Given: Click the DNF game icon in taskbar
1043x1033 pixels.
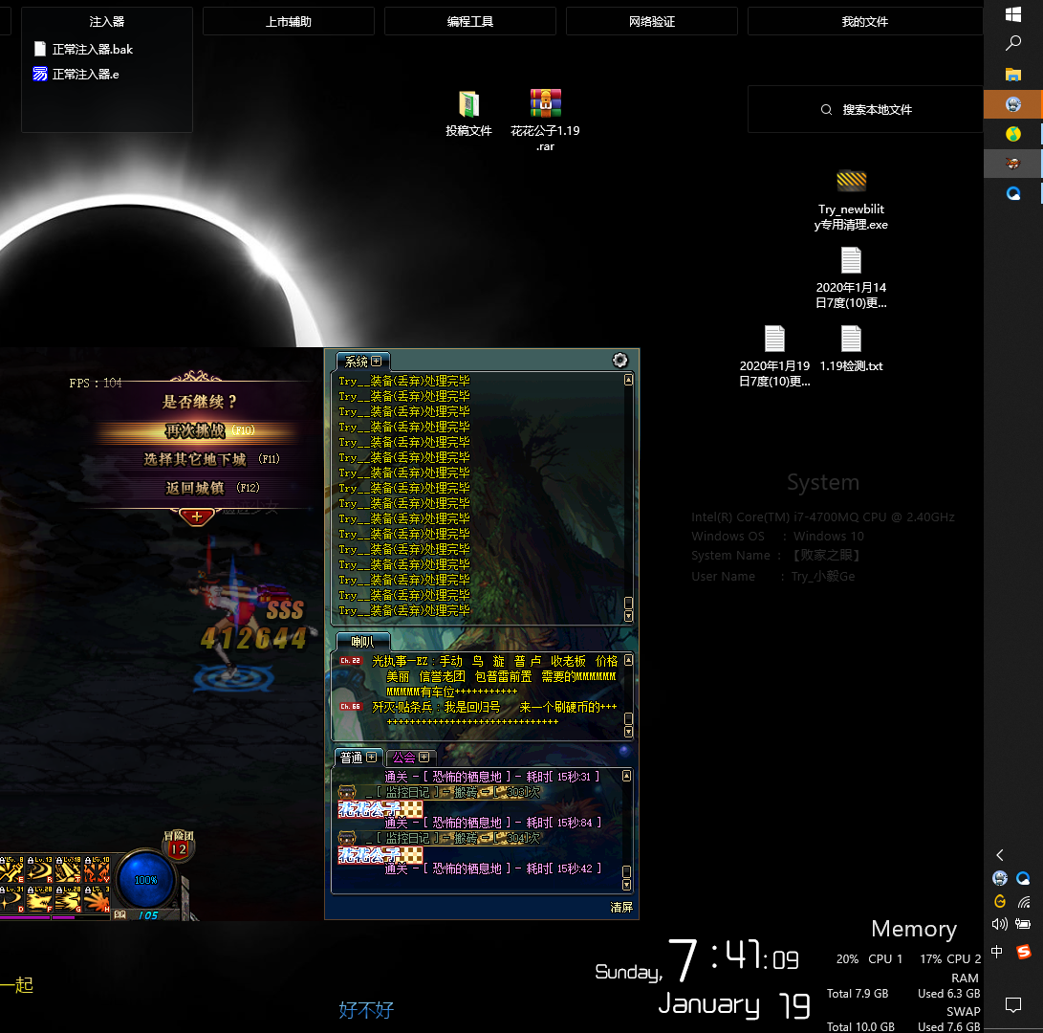Looking at the screenshot, I should click(1013, 164).
